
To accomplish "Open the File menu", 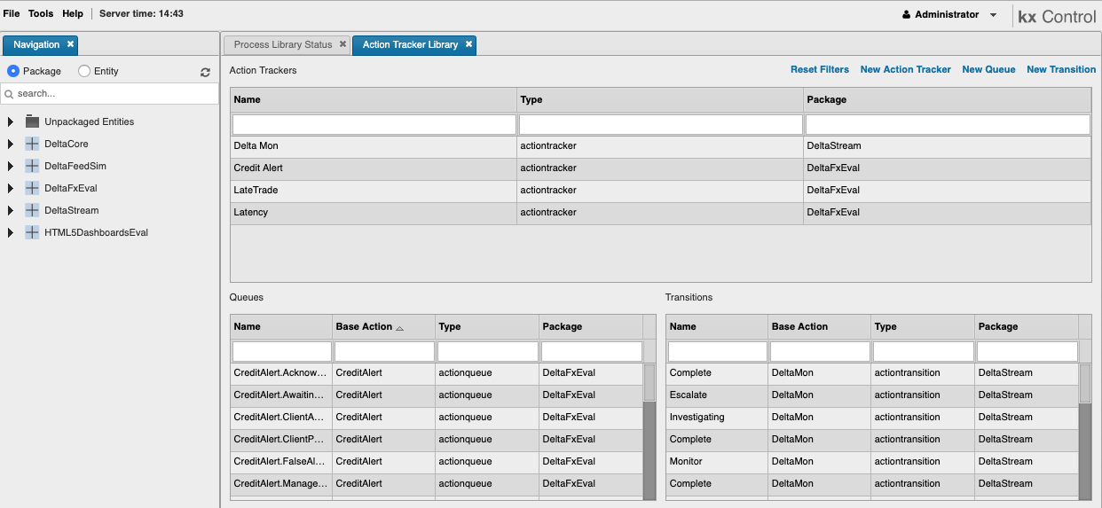I will point(11,14).
